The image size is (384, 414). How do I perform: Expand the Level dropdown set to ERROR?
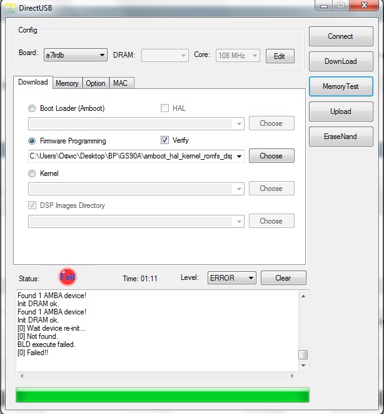(232, 277)
